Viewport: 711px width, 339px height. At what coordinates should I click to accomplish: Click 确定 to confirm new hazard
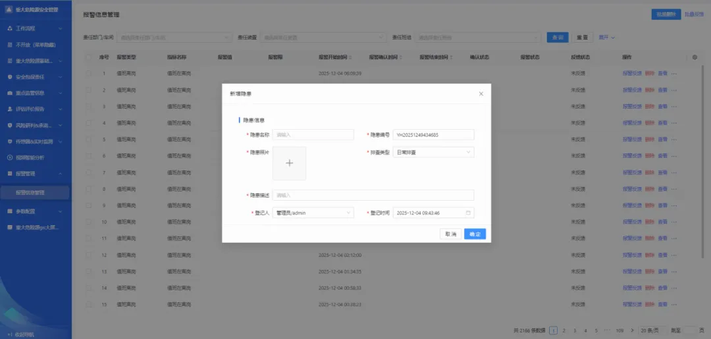pos(475,234)
